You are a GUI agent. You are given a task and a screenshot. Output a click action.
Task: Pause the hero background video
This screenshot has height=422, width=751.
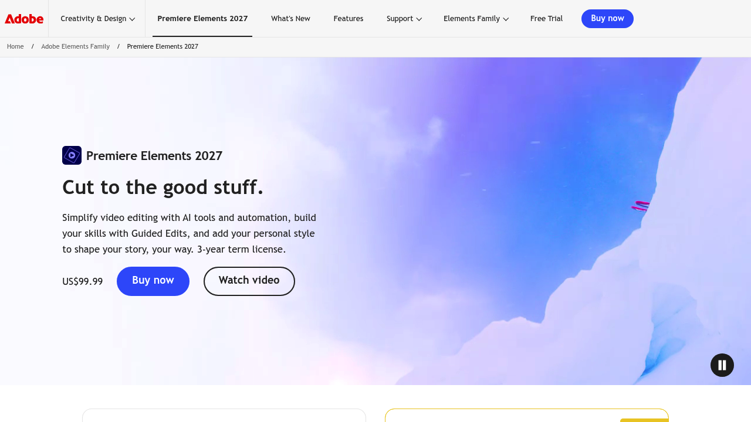(x=722, y=365)
